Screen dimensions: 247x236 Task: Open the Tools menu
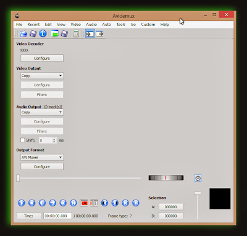[121, 25]
